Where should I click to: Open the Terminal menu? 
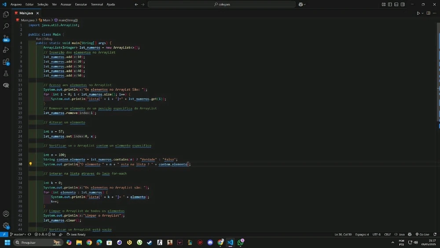pyautogui.click(x=97, y=4)
